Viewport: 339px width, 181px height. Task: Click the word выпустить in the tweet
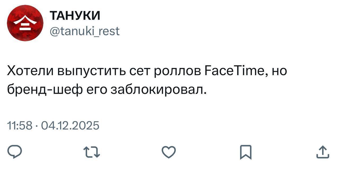91,71
